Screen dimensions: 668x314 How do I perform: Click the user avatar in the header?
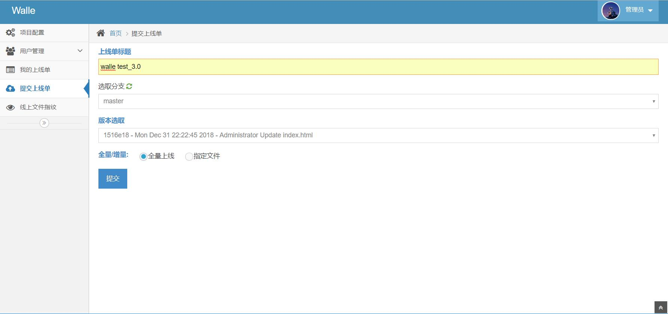[610, 10]
